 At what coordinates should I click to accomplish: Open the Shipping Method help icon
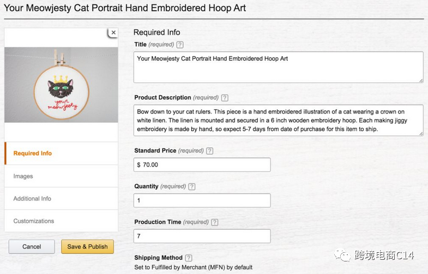(x=189, y=258)
